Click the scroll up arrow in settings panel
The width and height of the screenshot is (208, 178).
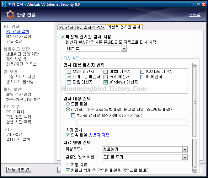click(x=195, y=66)
